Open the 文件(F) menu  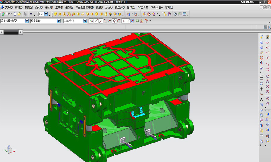coord(9,7)
